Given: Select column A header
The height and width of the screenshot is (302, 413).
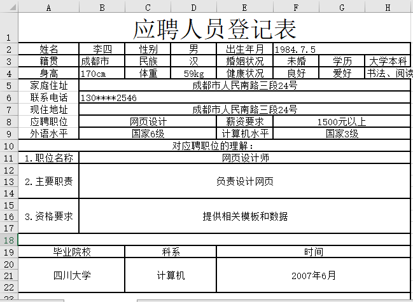Looking at the screenshot, I should click(49, 7).
